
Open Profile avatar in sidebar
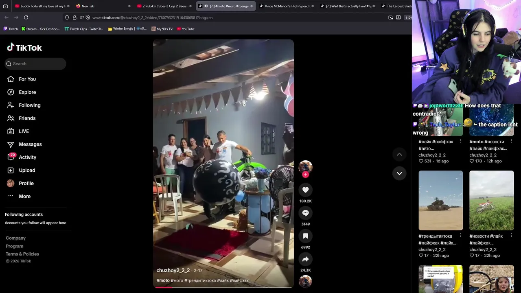[x=11, y=183]
